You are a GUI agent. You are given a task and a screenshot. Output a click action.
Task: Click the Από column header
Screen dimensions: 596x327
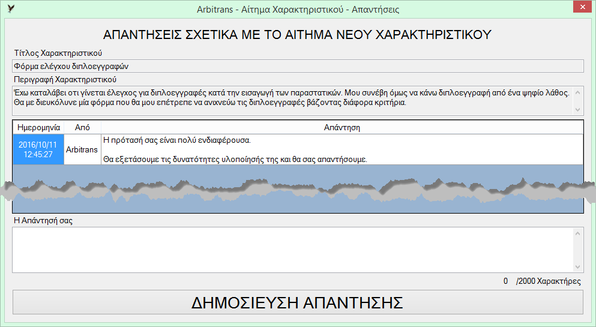[82, 128]
